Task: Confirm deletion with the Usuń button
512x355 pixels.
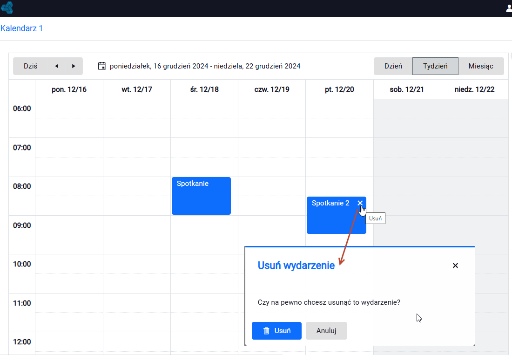Action: 276,331
